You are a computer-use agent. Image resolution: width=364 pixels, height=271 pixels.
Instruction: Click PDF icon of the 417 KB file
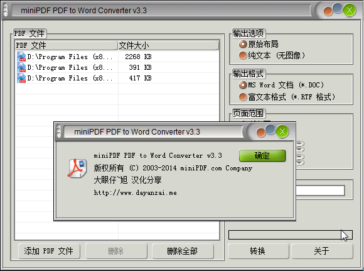pos(21,78)
